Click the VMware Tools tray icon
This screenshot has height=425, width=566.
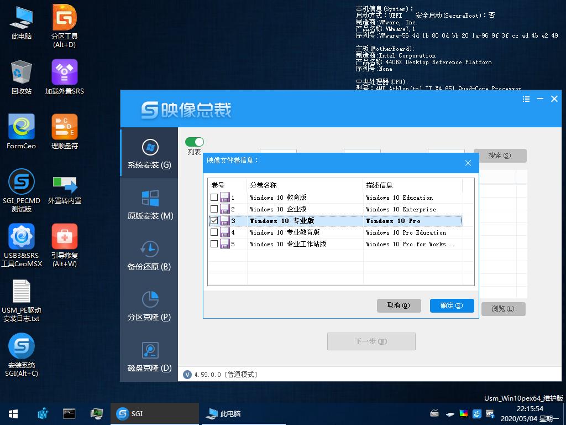[x=490, y=413]
